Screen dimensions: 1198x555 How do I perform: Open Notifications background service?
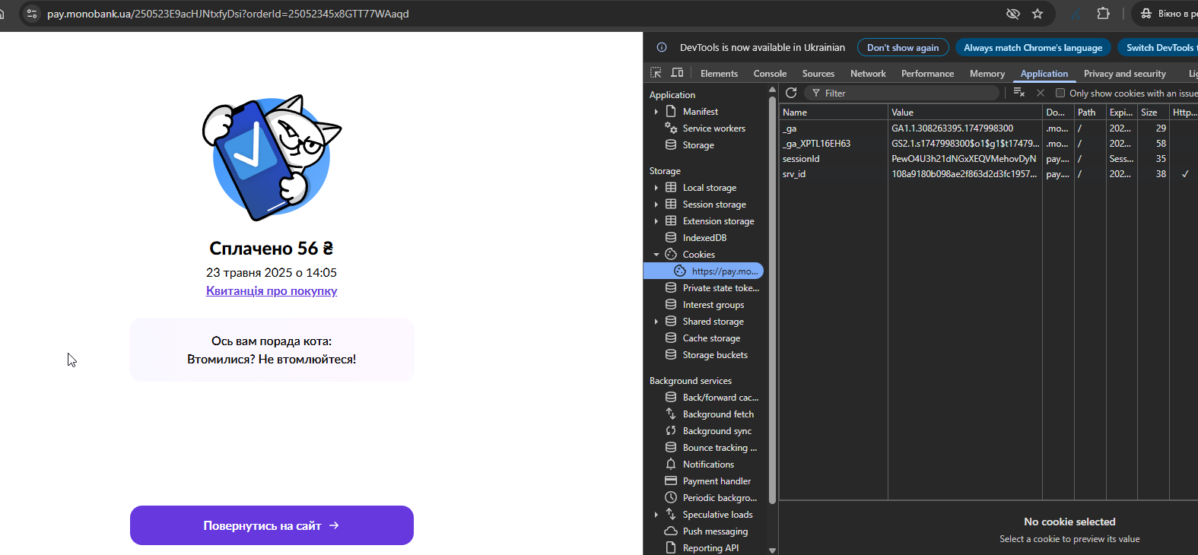tap(708, 465)
